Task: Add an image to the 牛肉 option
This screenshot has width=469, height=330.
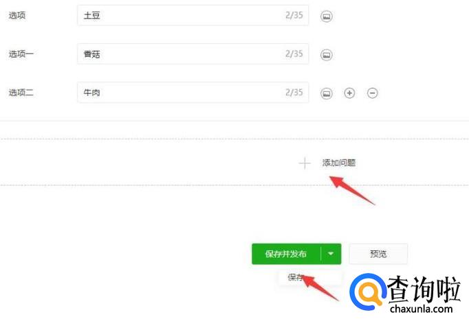Action: point(327,93)
